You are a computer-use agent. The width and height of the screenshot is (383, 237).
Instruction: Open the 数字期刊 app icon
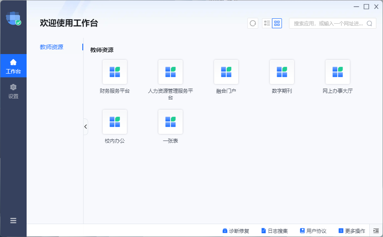tap(282, 72)
